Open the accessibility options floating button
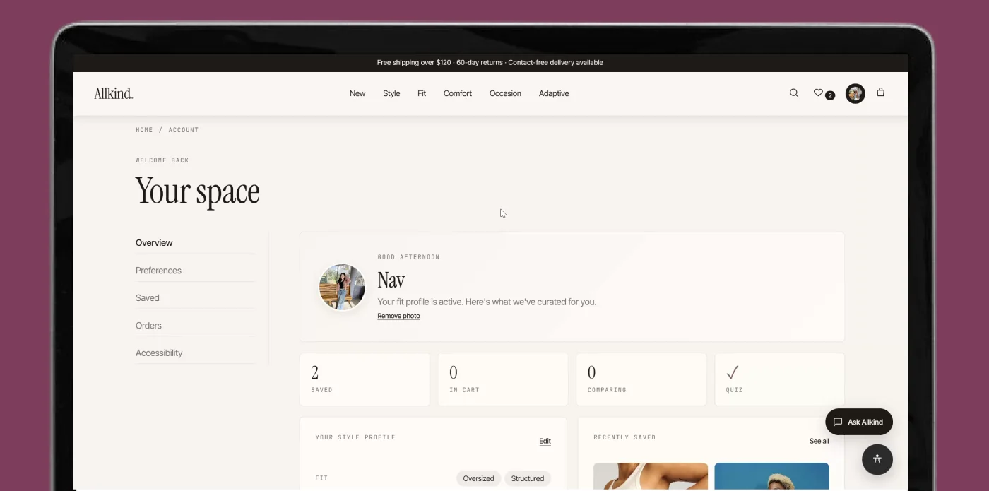Screen dimensions: 989x491 coord(877,459)
